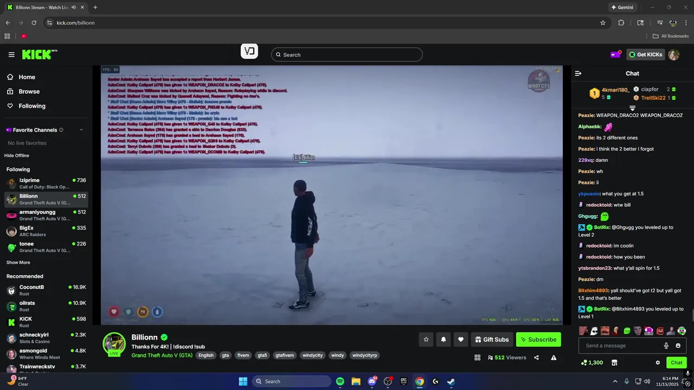The image size is (694, 390).
Task: Open armaniyoungg channel in Following list
Action: tap(46, 215)
